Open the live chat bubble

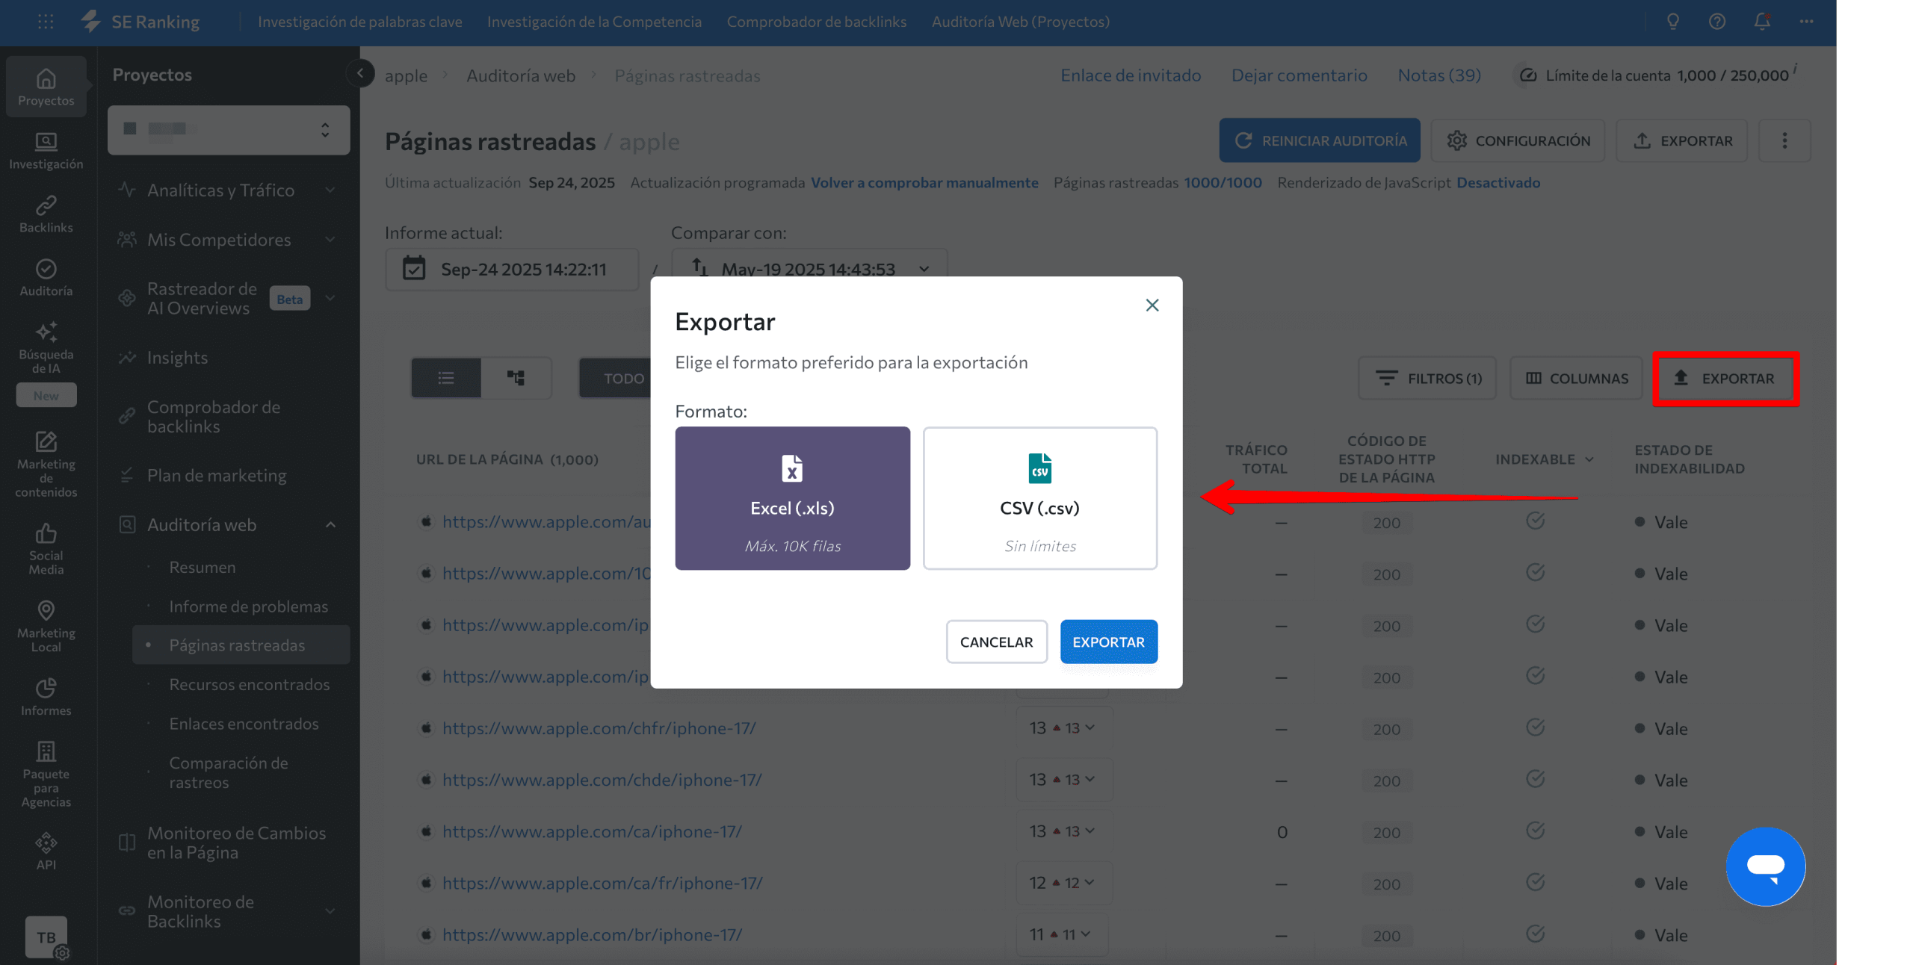tap(1766, 866)
